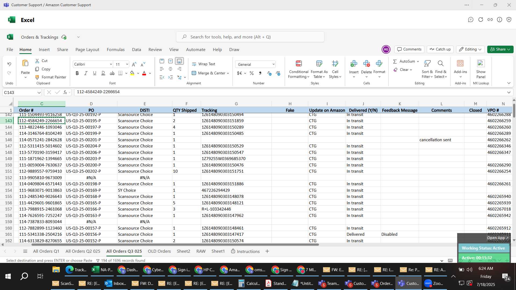
Task: Open the Editing mode dropdown
Action: click(x=470, y=49)
